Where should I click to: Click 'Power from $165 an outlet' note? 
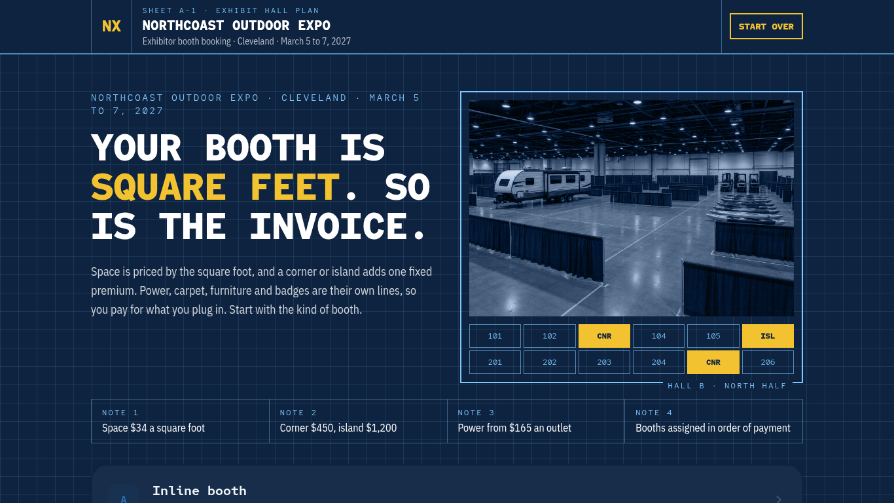(514, 428)
